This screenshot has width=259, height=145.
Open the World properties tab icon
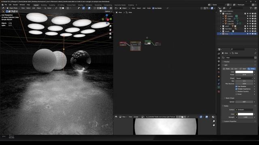click(x=219, y=72)
